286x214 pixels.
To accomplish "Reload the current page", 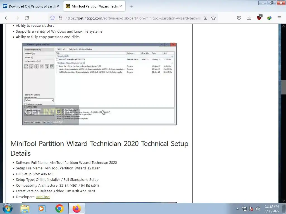I will [27, 18].
